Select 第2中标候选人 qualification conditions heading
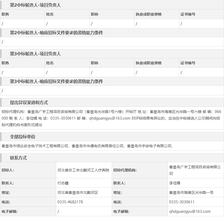224x217 pixels. coord(56,33)
